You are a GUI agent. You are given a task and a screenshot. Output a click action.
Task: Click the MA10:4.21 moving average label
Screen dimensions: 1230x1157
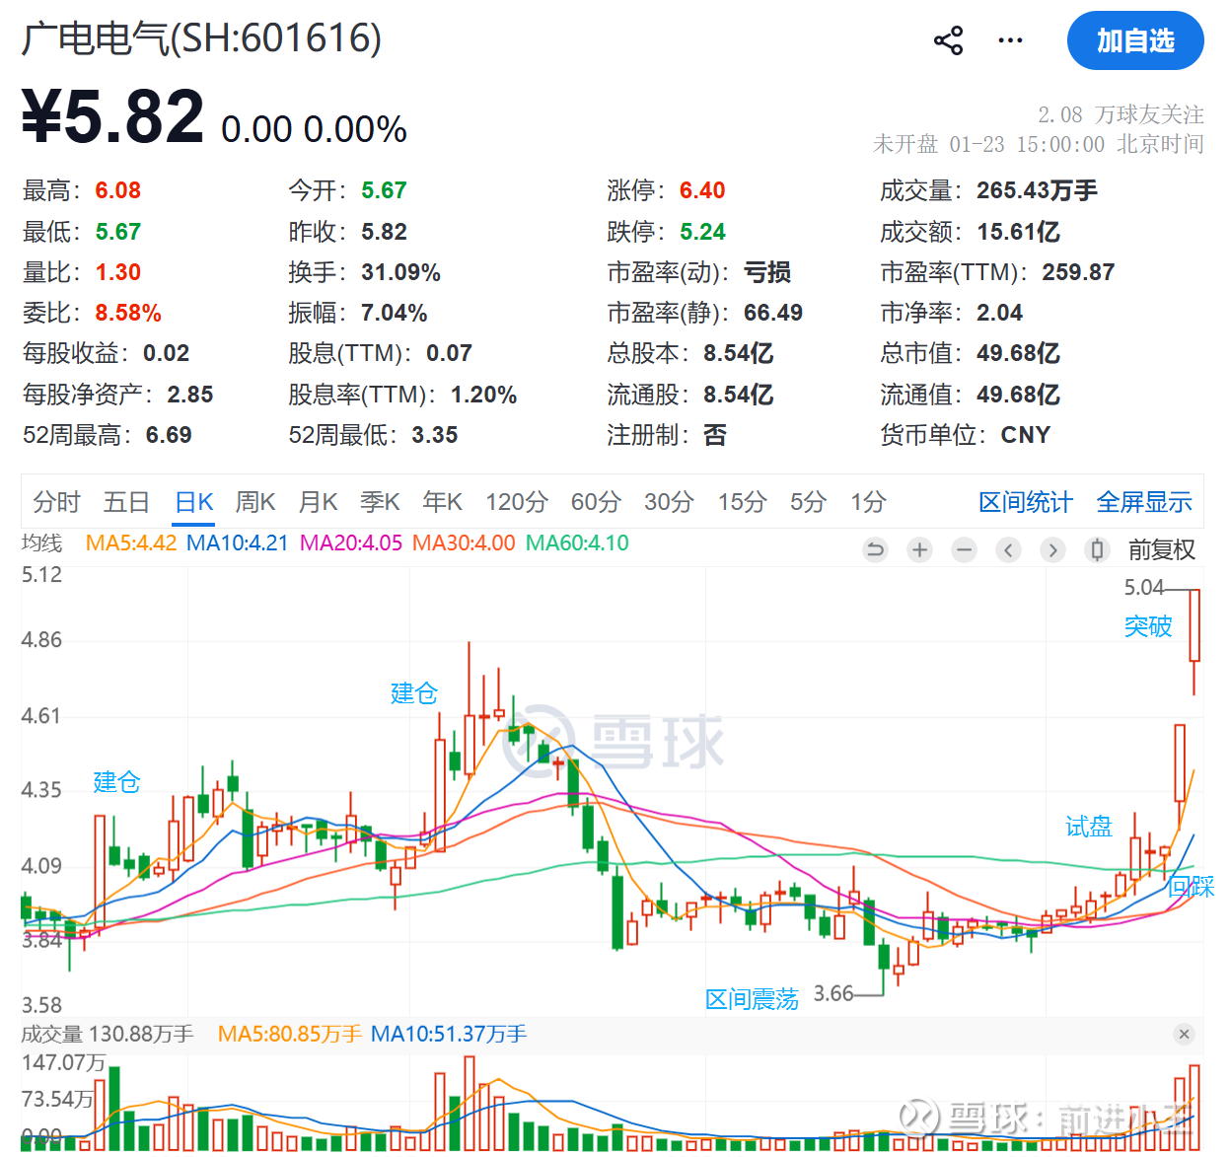(x=238, y=543)
